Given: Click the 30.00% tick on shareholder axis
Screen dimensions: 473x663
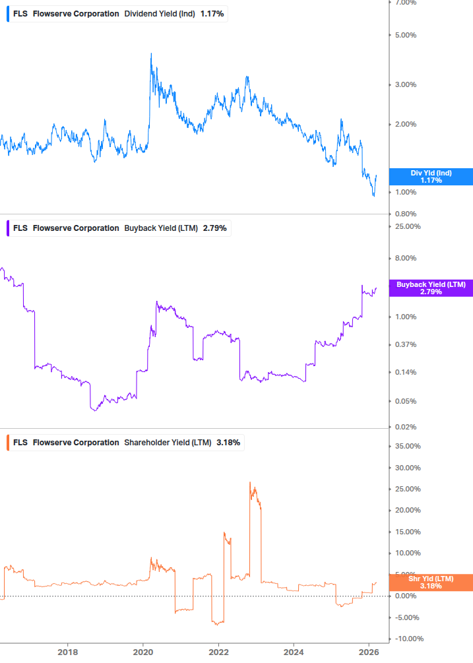Looking at the screenshot, I should point(408,468).
